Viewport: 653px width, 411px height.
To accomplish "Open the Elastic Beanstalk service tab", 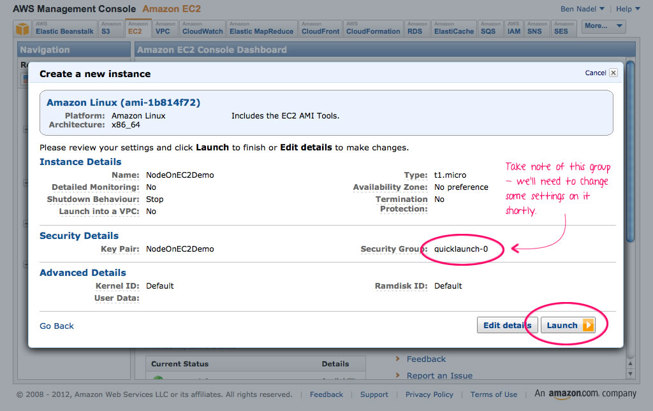I will (x=64, y=29).
